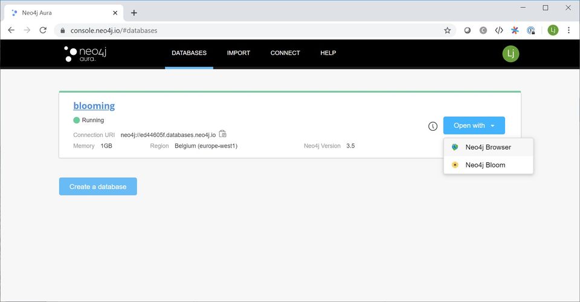Open Chrome's three-dot menu
Viewport: 580px width, 302px height.
[569, 30]
